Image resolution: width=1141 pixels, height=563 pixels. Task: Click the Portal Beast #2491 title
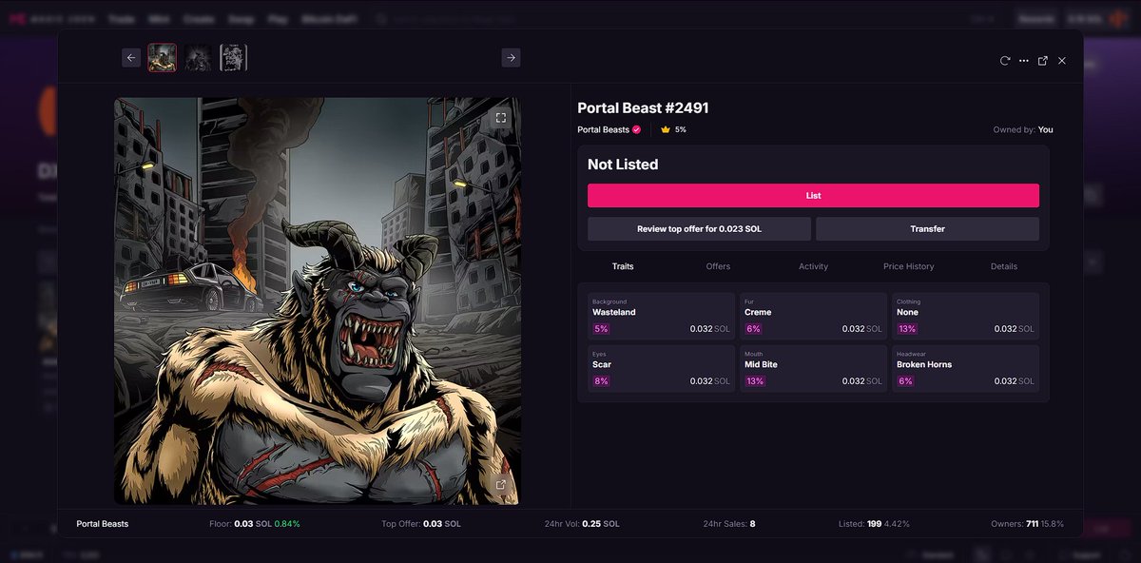[x=643, y=108]
